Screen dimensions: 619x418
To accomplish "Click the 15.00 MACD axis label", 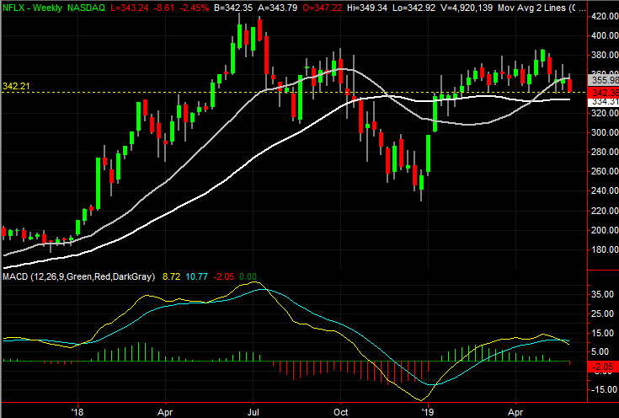I will [x=603, y=333].
